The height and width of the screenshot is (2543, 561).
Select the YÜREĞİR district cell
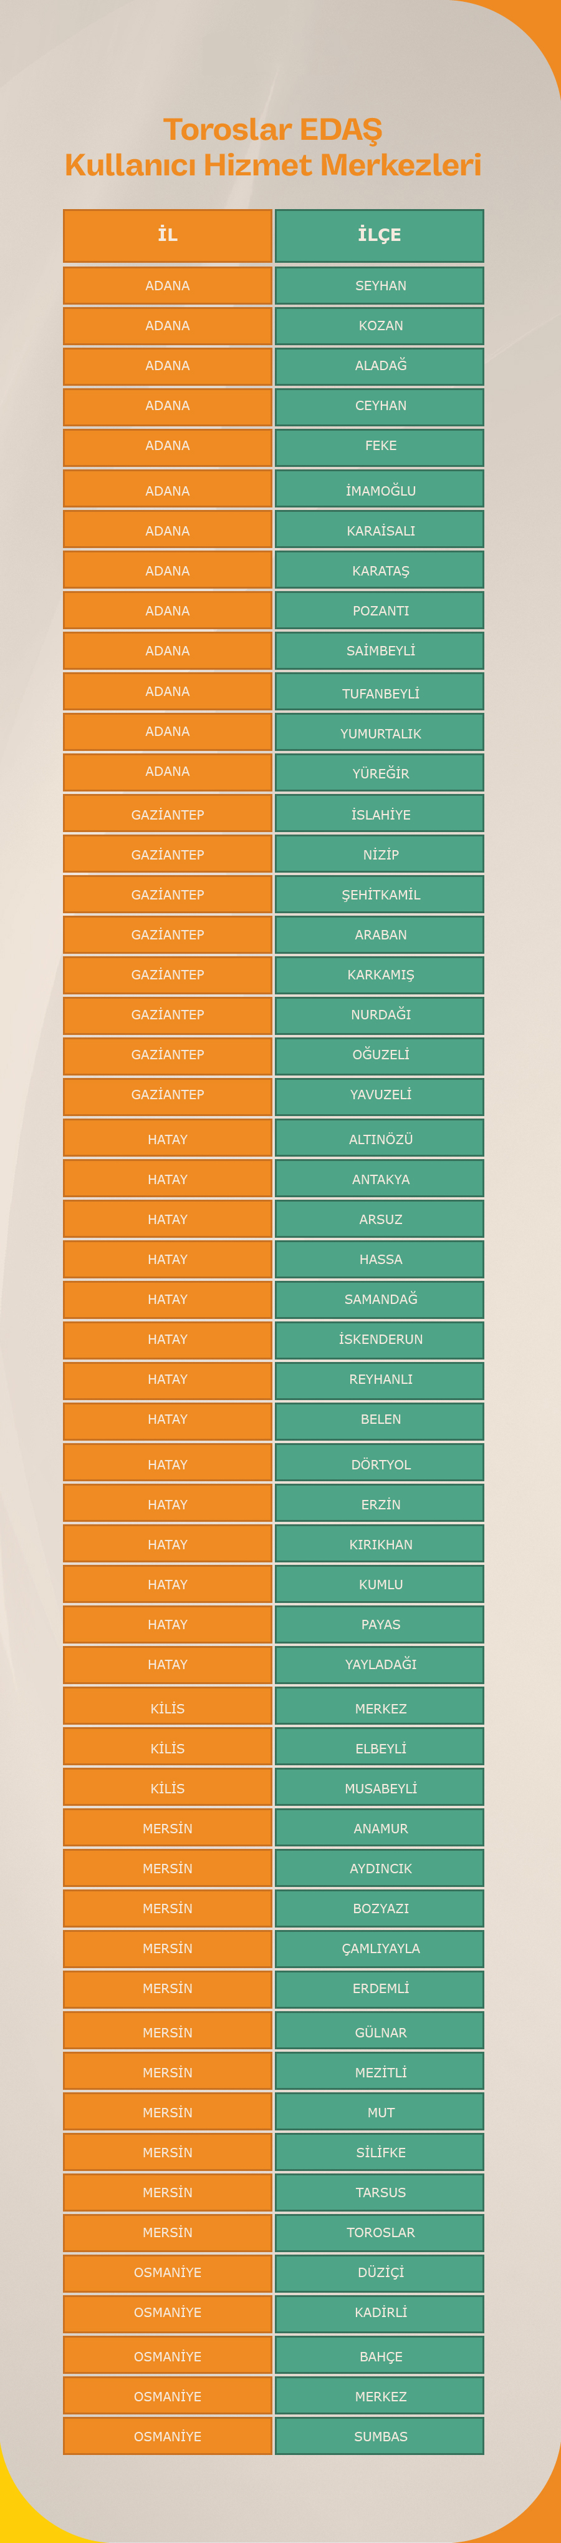pos(380,773)
